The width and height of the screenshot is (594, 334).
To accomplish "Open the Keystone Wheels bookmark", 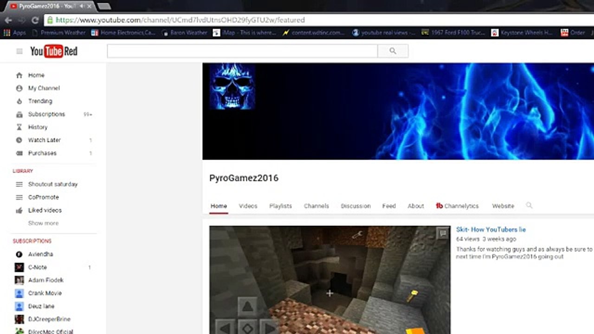I will [522, 32].
